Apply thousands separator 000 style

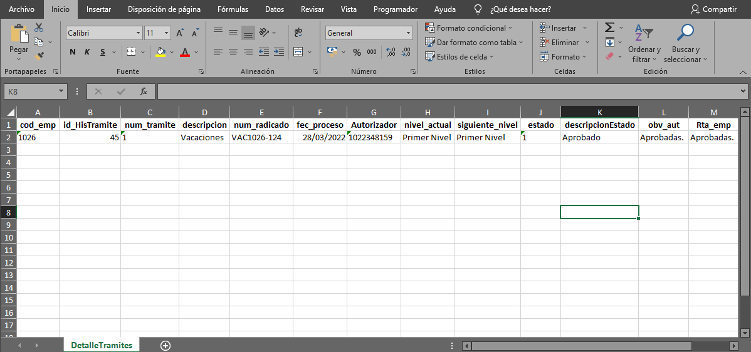(372, 52)
